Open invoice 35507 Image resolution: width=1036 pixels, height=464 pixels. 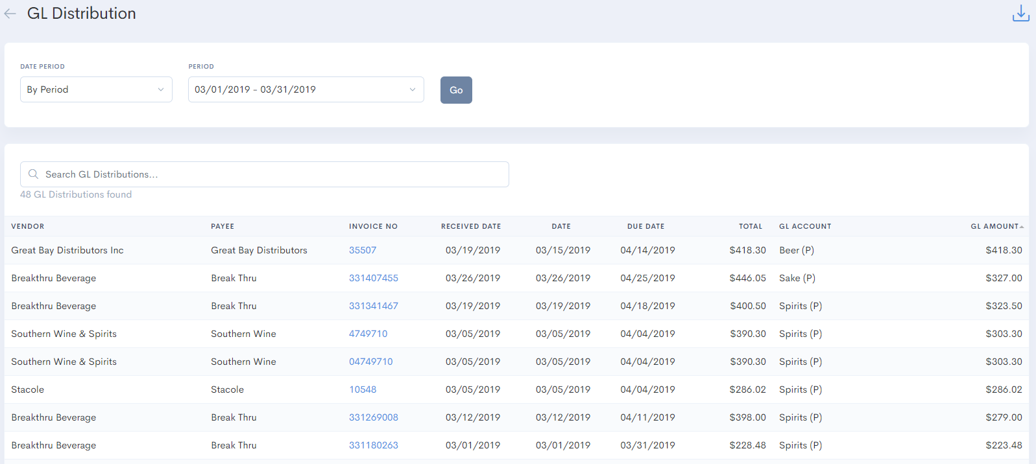tap(363, 250)
